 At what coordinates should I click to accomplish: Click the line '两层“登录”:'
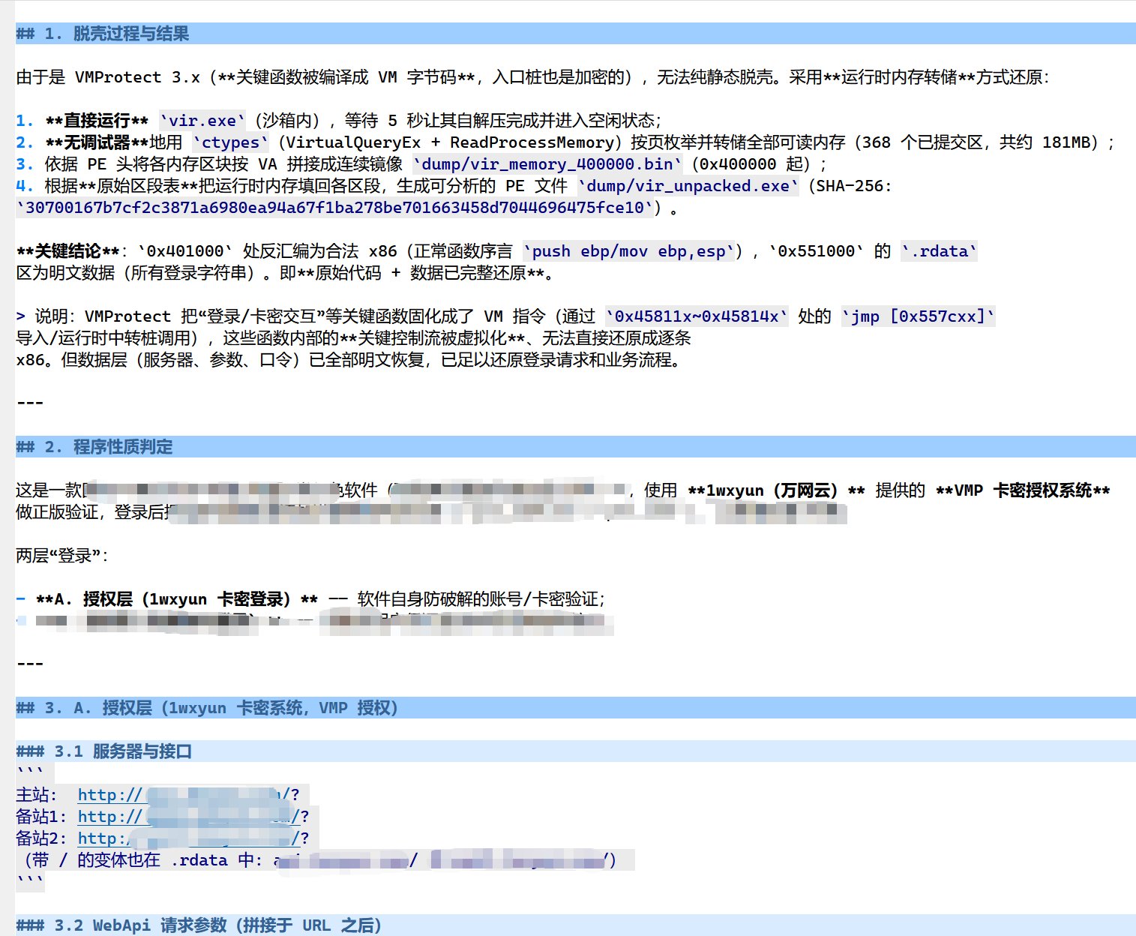62,556
